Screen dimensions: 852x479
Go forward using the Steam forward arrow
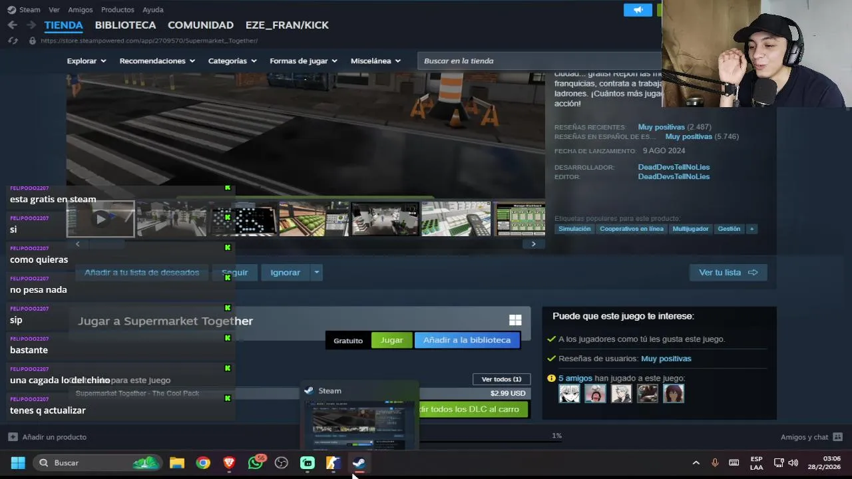(x=31, y=25)
